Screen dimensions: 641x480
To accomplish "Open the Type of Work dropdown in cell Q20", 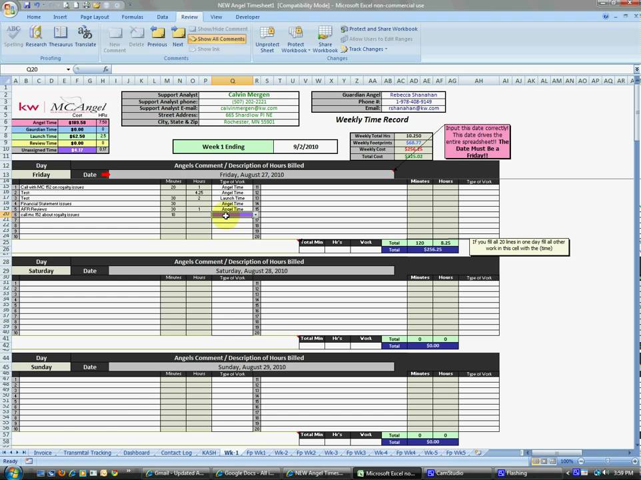I will 256,215.
